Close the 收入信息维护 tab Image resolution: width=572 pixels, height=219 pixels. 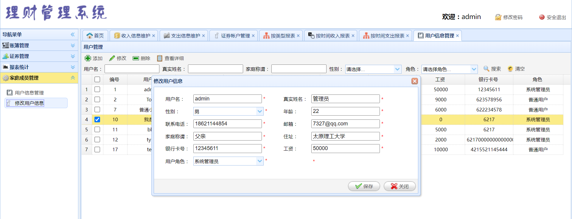pyautogui.click(x=154, y=36)
